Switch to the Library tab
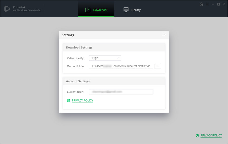The image size is (228, 144). (132, 10)
